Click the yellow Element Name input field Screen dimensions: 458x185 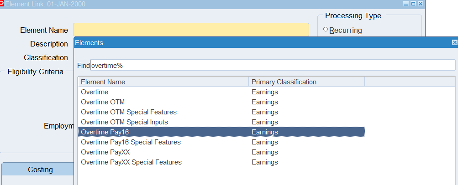point(191,30)
